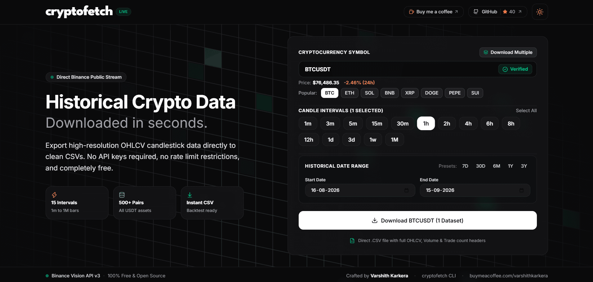The height and width of the screenshot is (282, 593).
Task: Open the cryptofetch CLI footer link
Action: [x=439, y=276]
